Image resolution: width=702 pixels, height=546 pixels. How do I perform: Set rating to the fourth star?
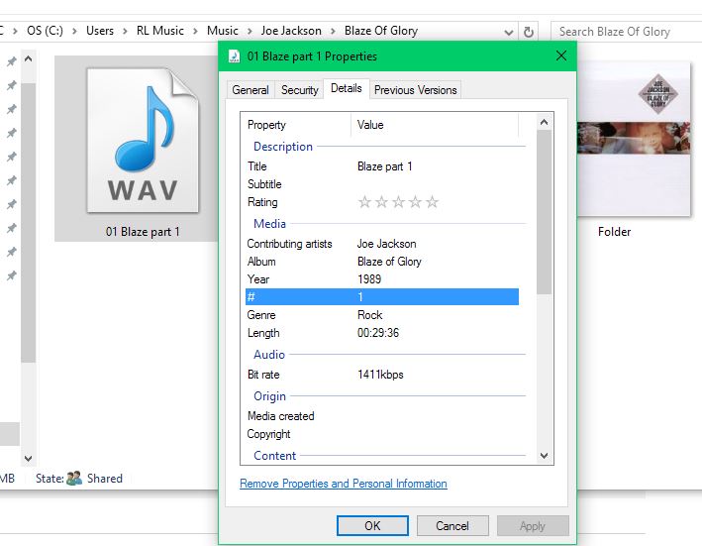coord(415,202)
